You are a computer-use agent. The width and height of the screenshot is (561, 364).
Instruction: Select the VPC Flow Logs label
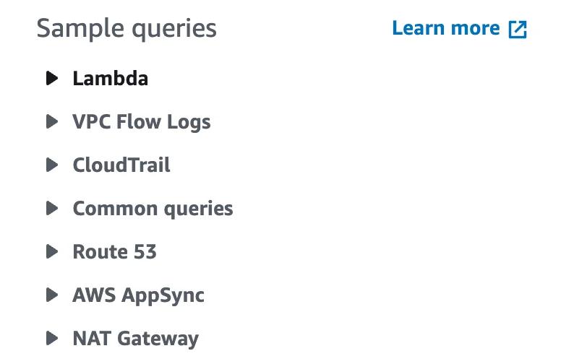(142, 121)
